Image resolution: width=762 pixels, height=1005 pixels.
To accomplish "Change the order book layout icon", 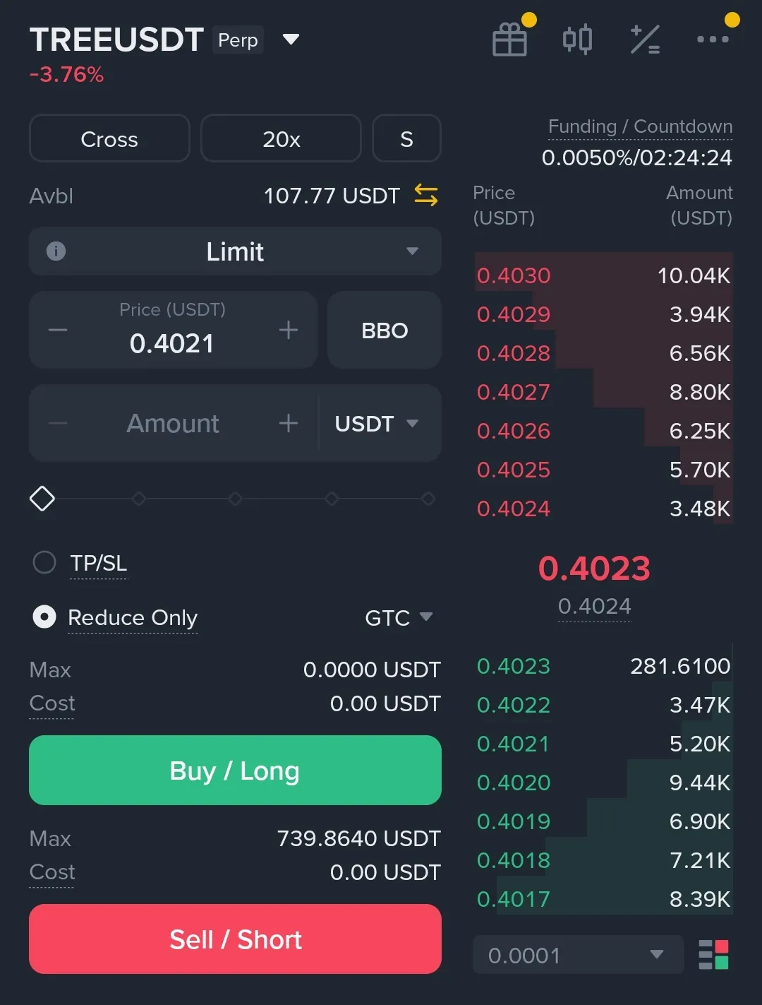I will click(x=713, y=955).
